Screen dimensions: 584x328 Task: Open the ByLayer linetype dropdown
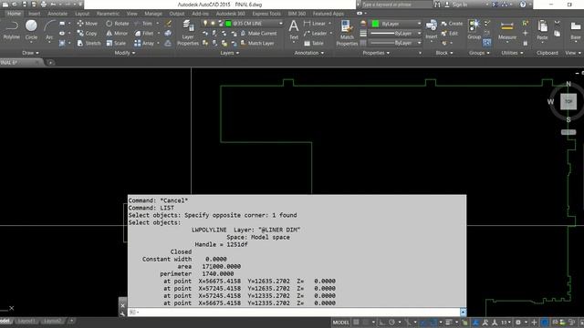click(396, 43)
